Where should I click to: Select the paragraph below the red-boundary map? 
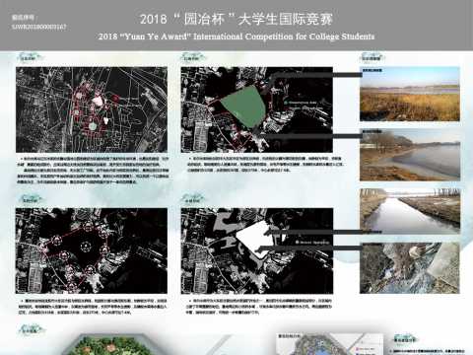click(93, 307)
